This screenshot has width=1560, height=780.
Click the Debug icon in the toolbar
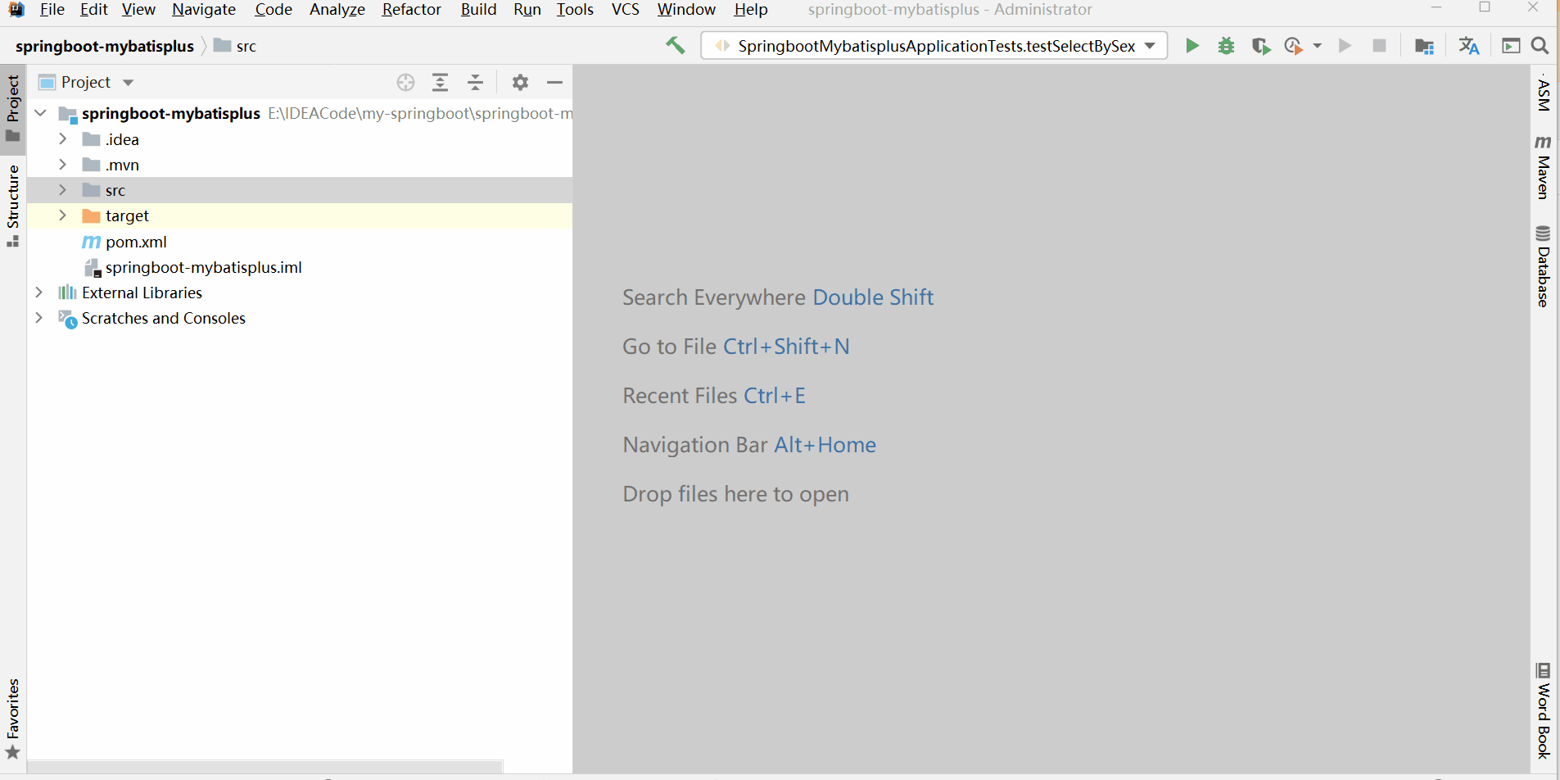click(1226, 46)
